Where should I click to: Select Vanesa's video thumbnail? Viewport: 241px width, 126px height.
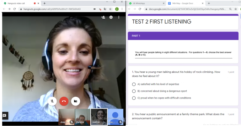click(83, 117)
